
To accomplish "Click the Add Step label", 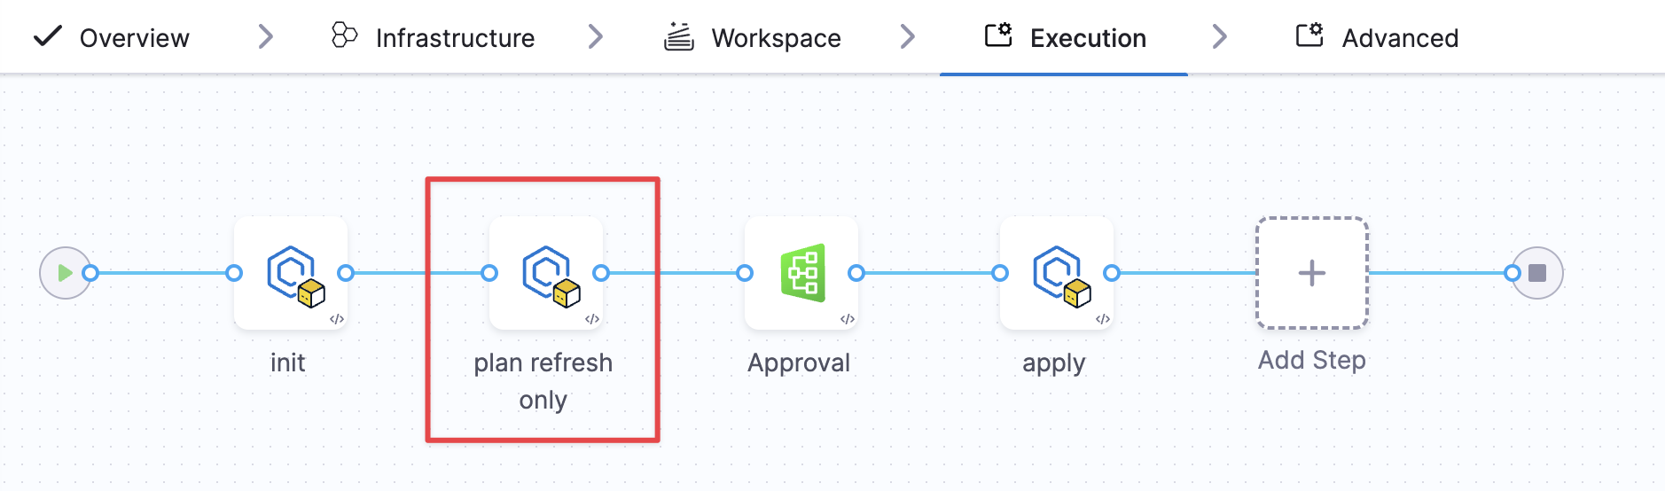I will [x=1312, y=360].
